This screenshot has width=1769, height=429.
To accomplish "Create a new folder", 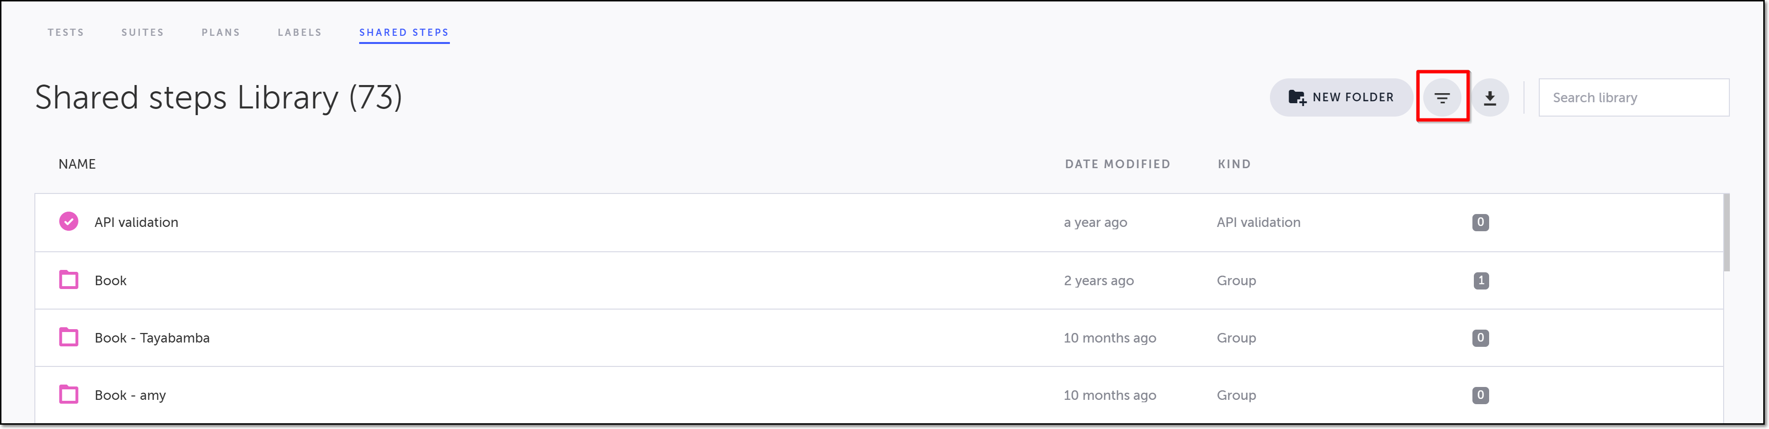I will click(x=1341, y=97).
